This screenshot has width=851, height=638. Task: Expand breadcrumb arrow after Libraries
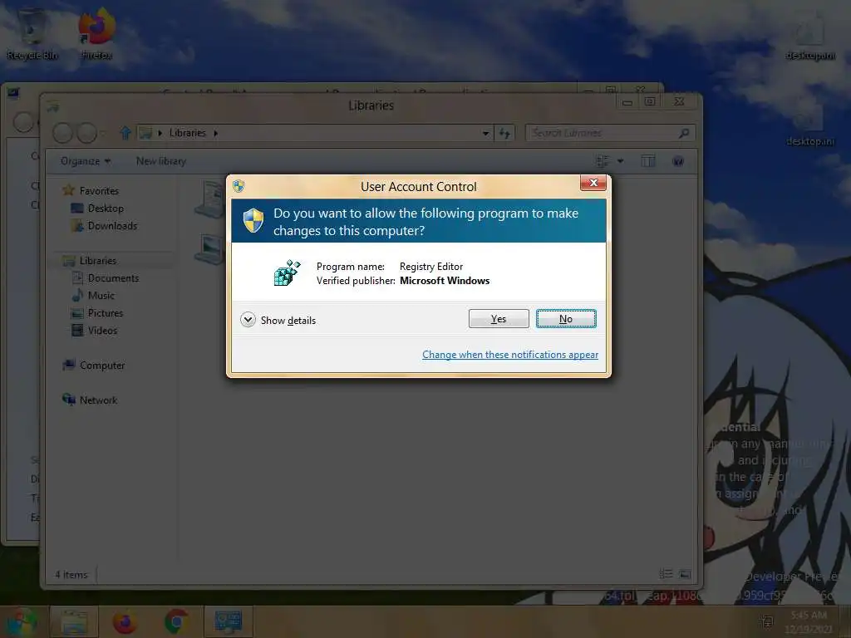click(215, 133)
